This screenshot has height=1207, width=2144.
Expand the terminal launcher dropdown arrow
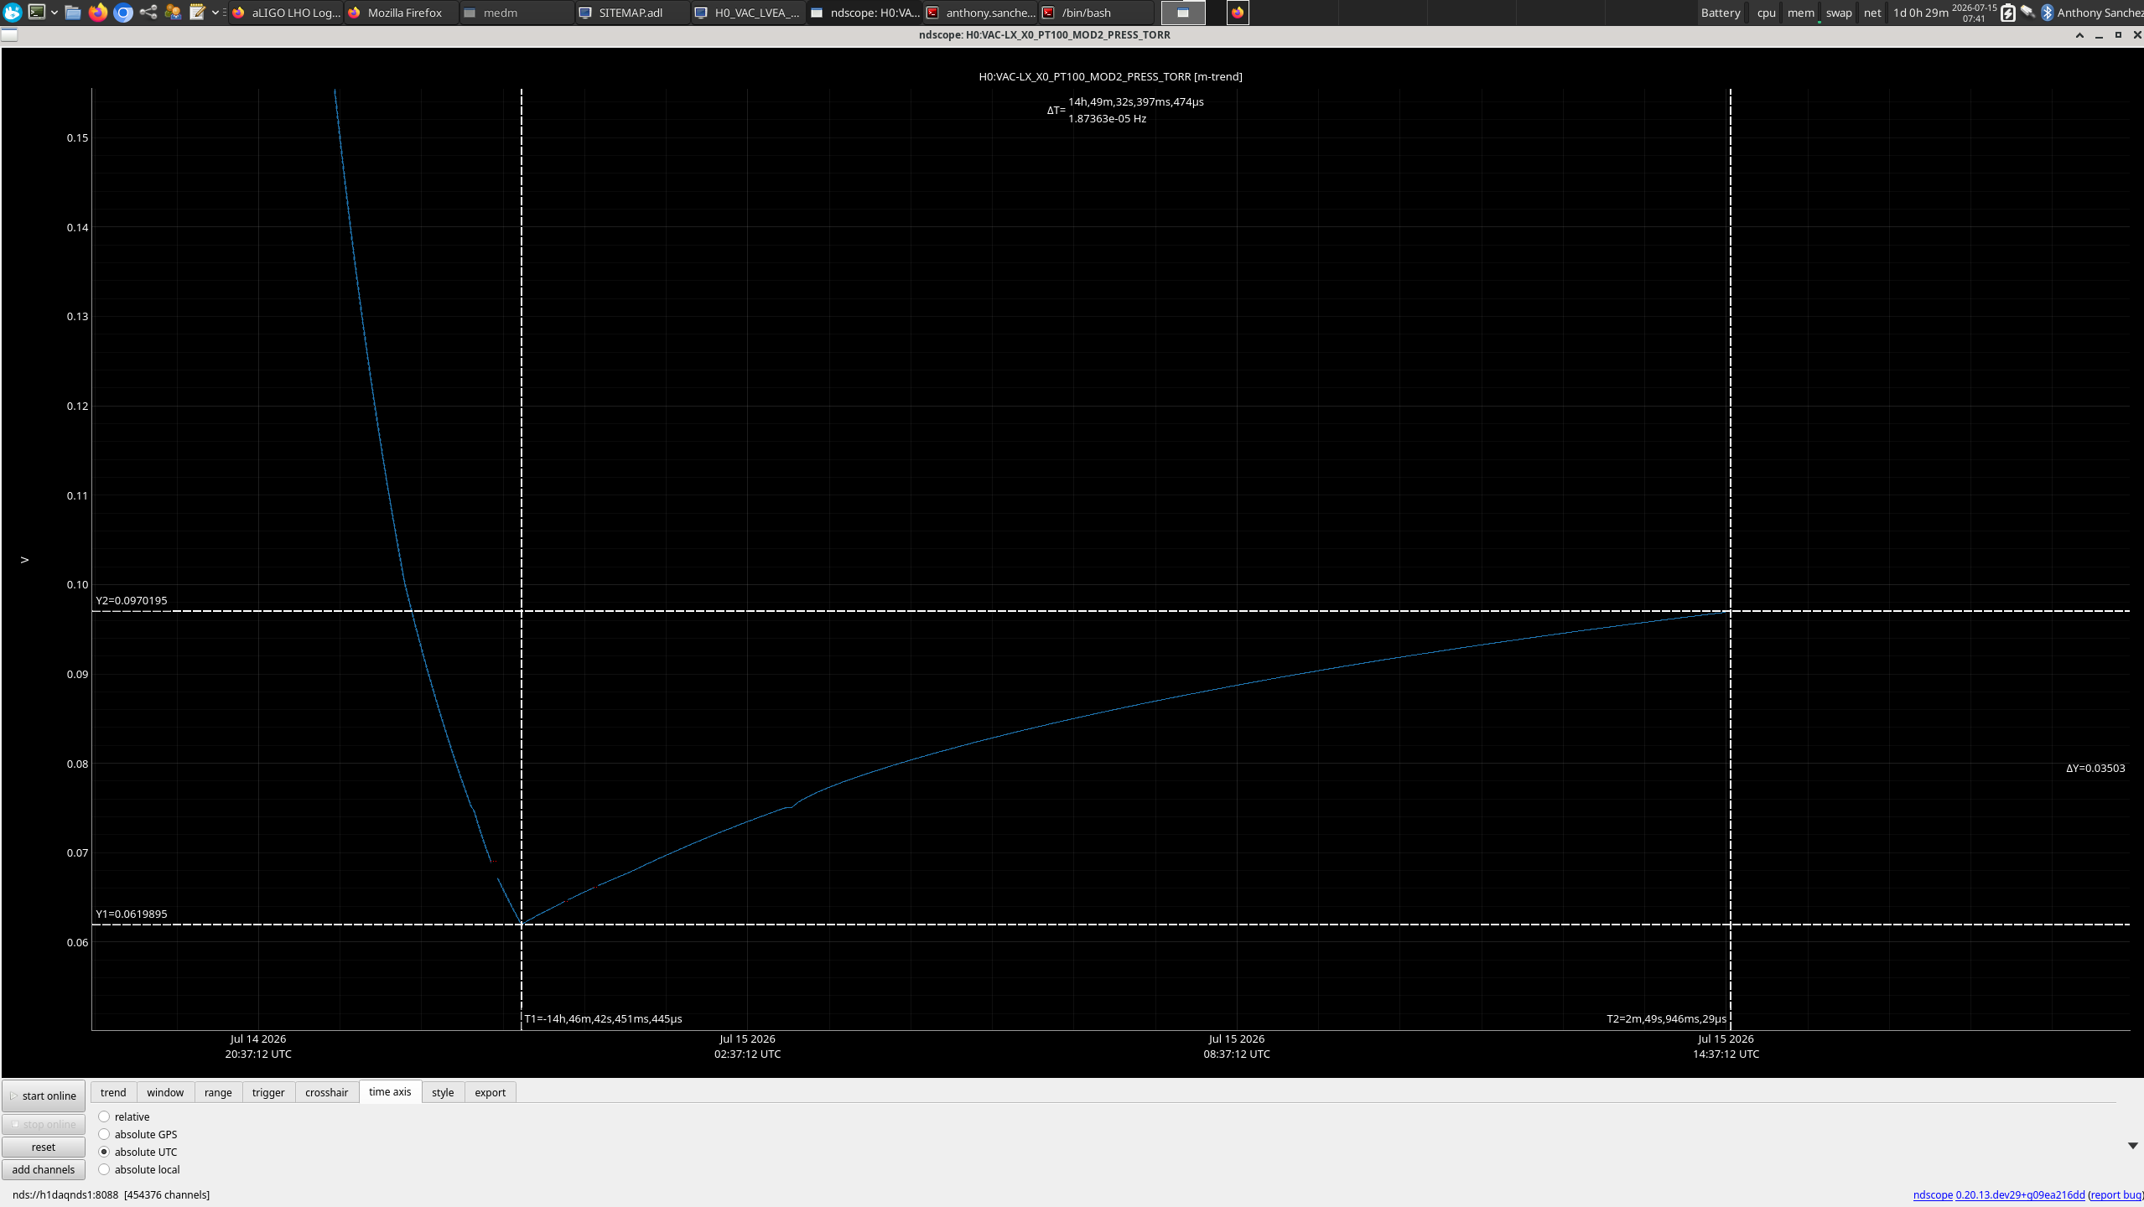tap(55, 13)
